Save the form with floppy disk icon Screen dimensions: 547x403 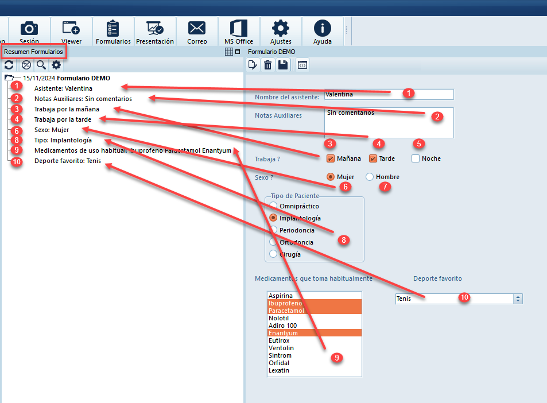(282, 65)
